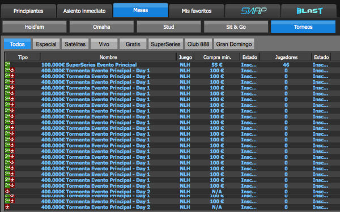Choose the Sit & Go category
Screen dimensions: 340x212
(x=236, y=27)
